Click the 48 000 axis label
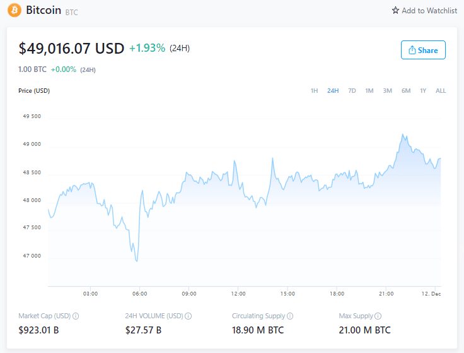The image size is (464, 353). tap(32, 200)
